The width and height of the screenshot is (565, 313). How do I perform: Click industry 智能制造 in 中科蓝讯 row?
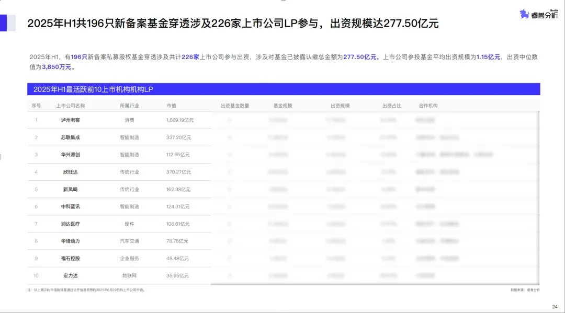pyautogui.click(x=129, y=206)
